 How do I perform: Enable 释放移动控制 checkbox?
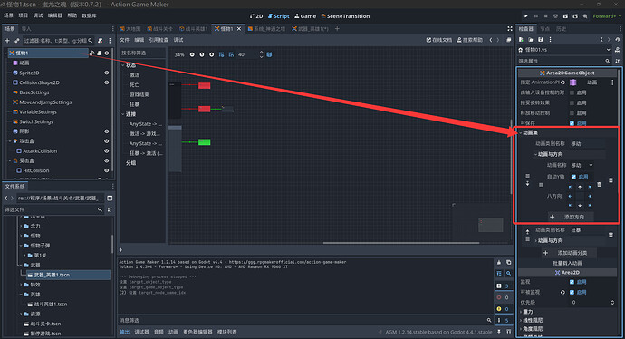[x=572, y=113]
